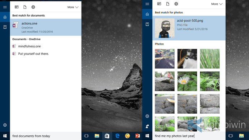Click OneNote icon of actions.one
Viewport: 249px width, 140px height.
click(16, 25)
